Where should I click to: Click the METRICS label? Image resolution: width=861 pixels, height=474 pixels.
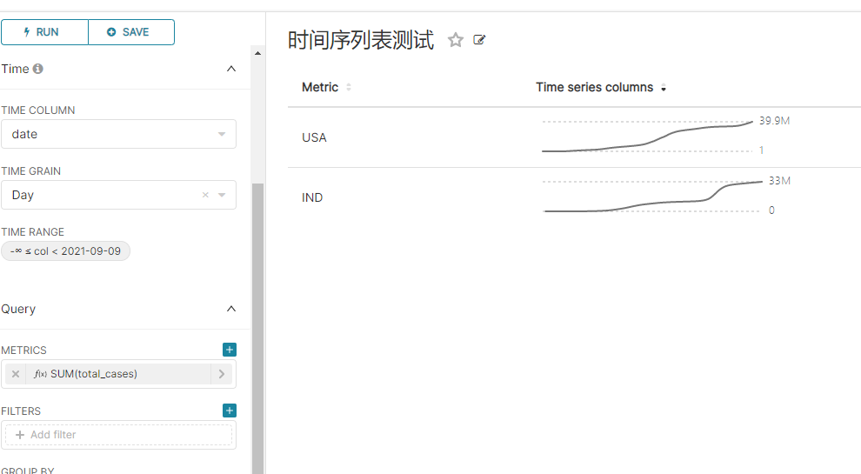point(23,350)
